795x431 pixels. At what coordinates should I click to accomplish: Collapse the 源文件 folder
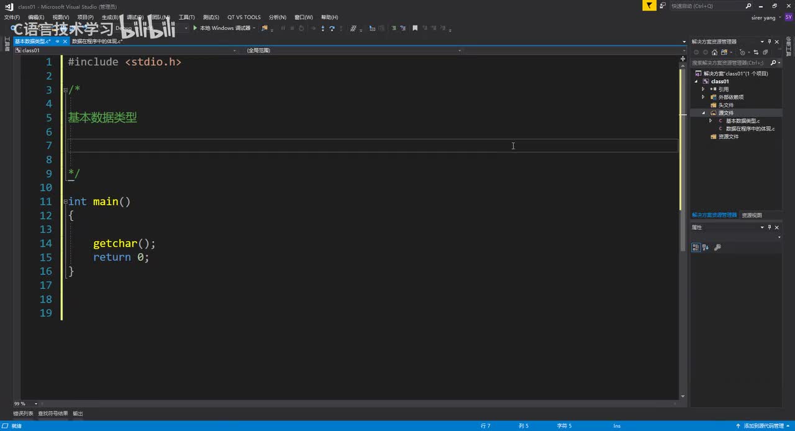point(705,113)
